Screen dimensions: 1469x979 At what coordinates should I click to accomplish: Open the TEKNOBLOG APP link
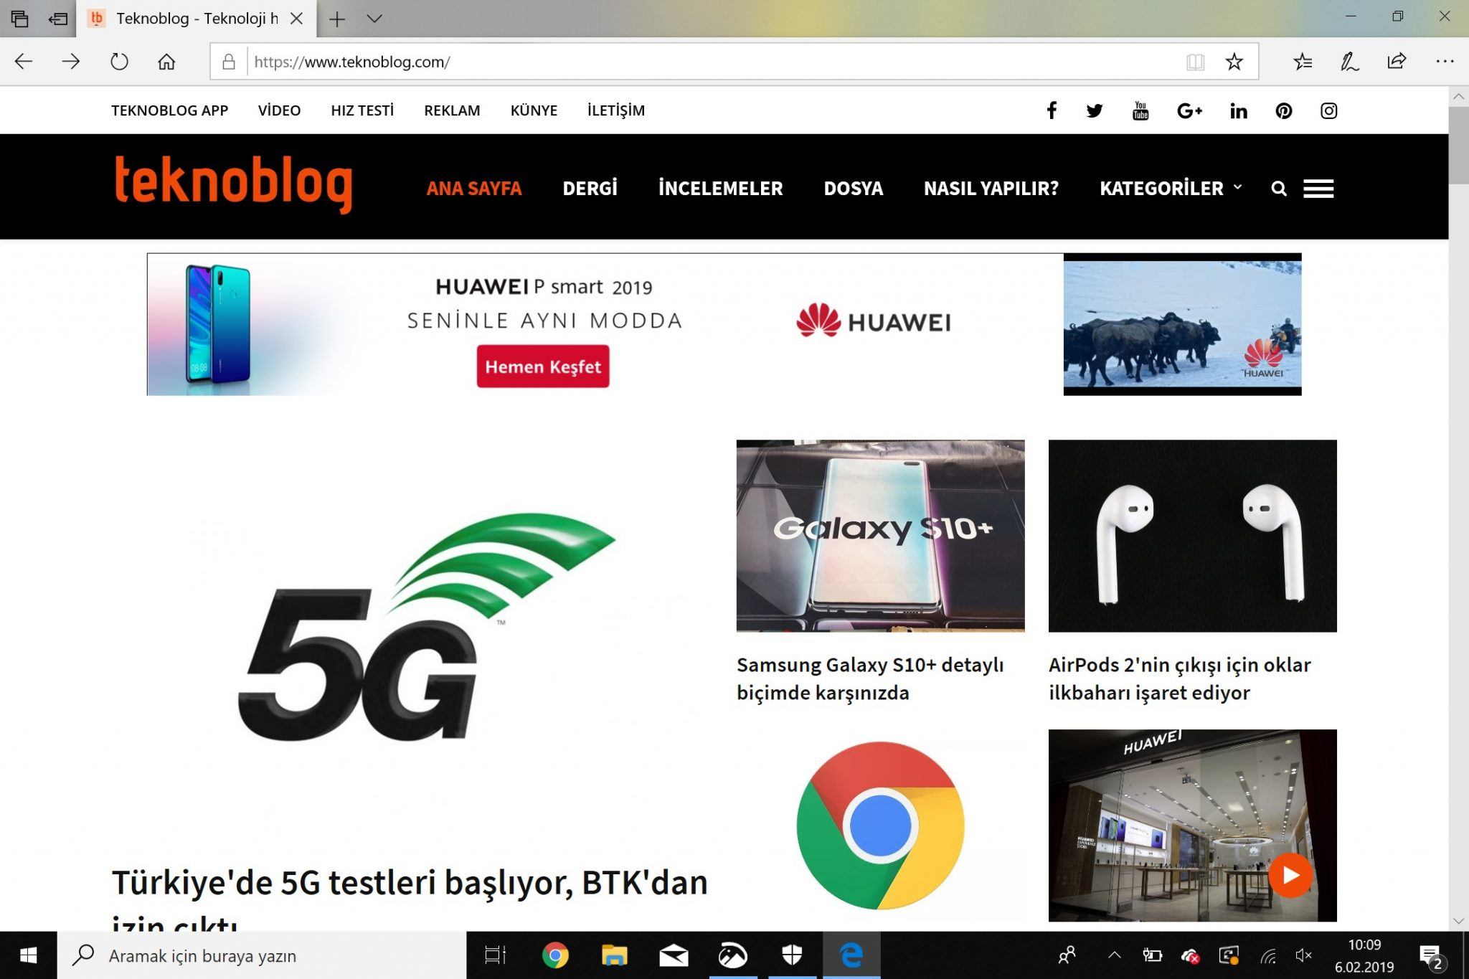click(169, 110)
